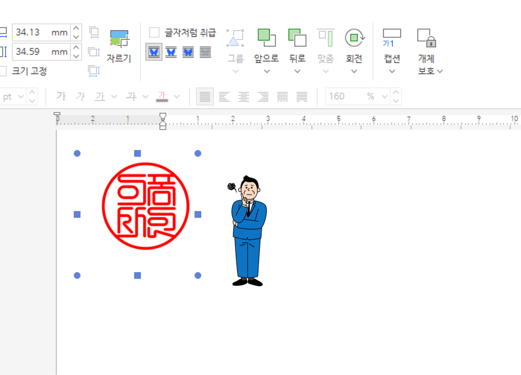Toggle Treat as character (글자처럼 취급) checkbox

click(154, 32)
